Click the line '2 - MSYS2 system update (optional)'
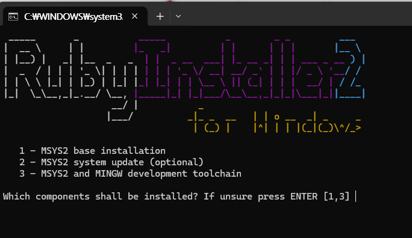The width and height of the screenshot is (412, 238). 111,162
